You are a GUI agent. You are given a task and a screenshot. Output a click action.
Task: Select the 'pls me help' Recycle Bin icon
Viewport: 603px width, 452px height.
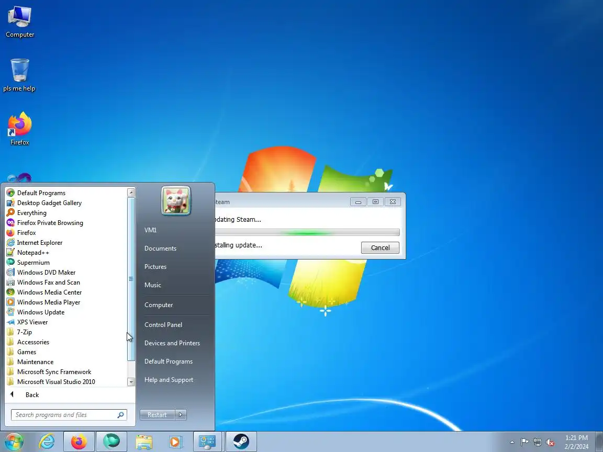tap(19, 75)
